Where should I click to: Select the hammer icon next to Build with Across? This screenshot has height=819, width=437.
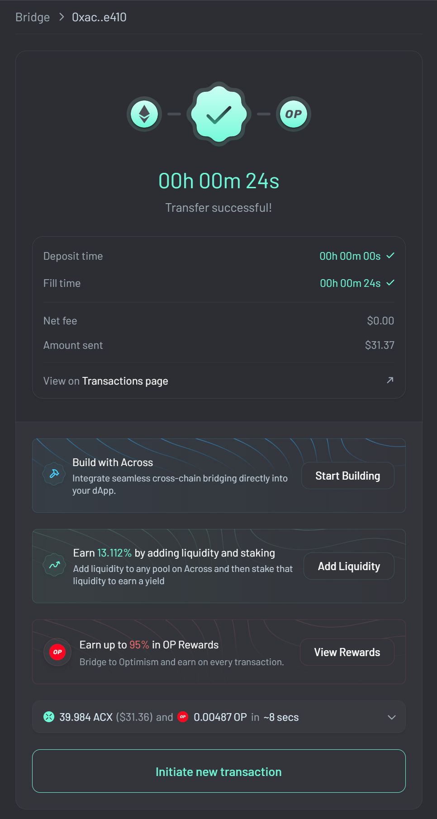click(x=54, y=474)
